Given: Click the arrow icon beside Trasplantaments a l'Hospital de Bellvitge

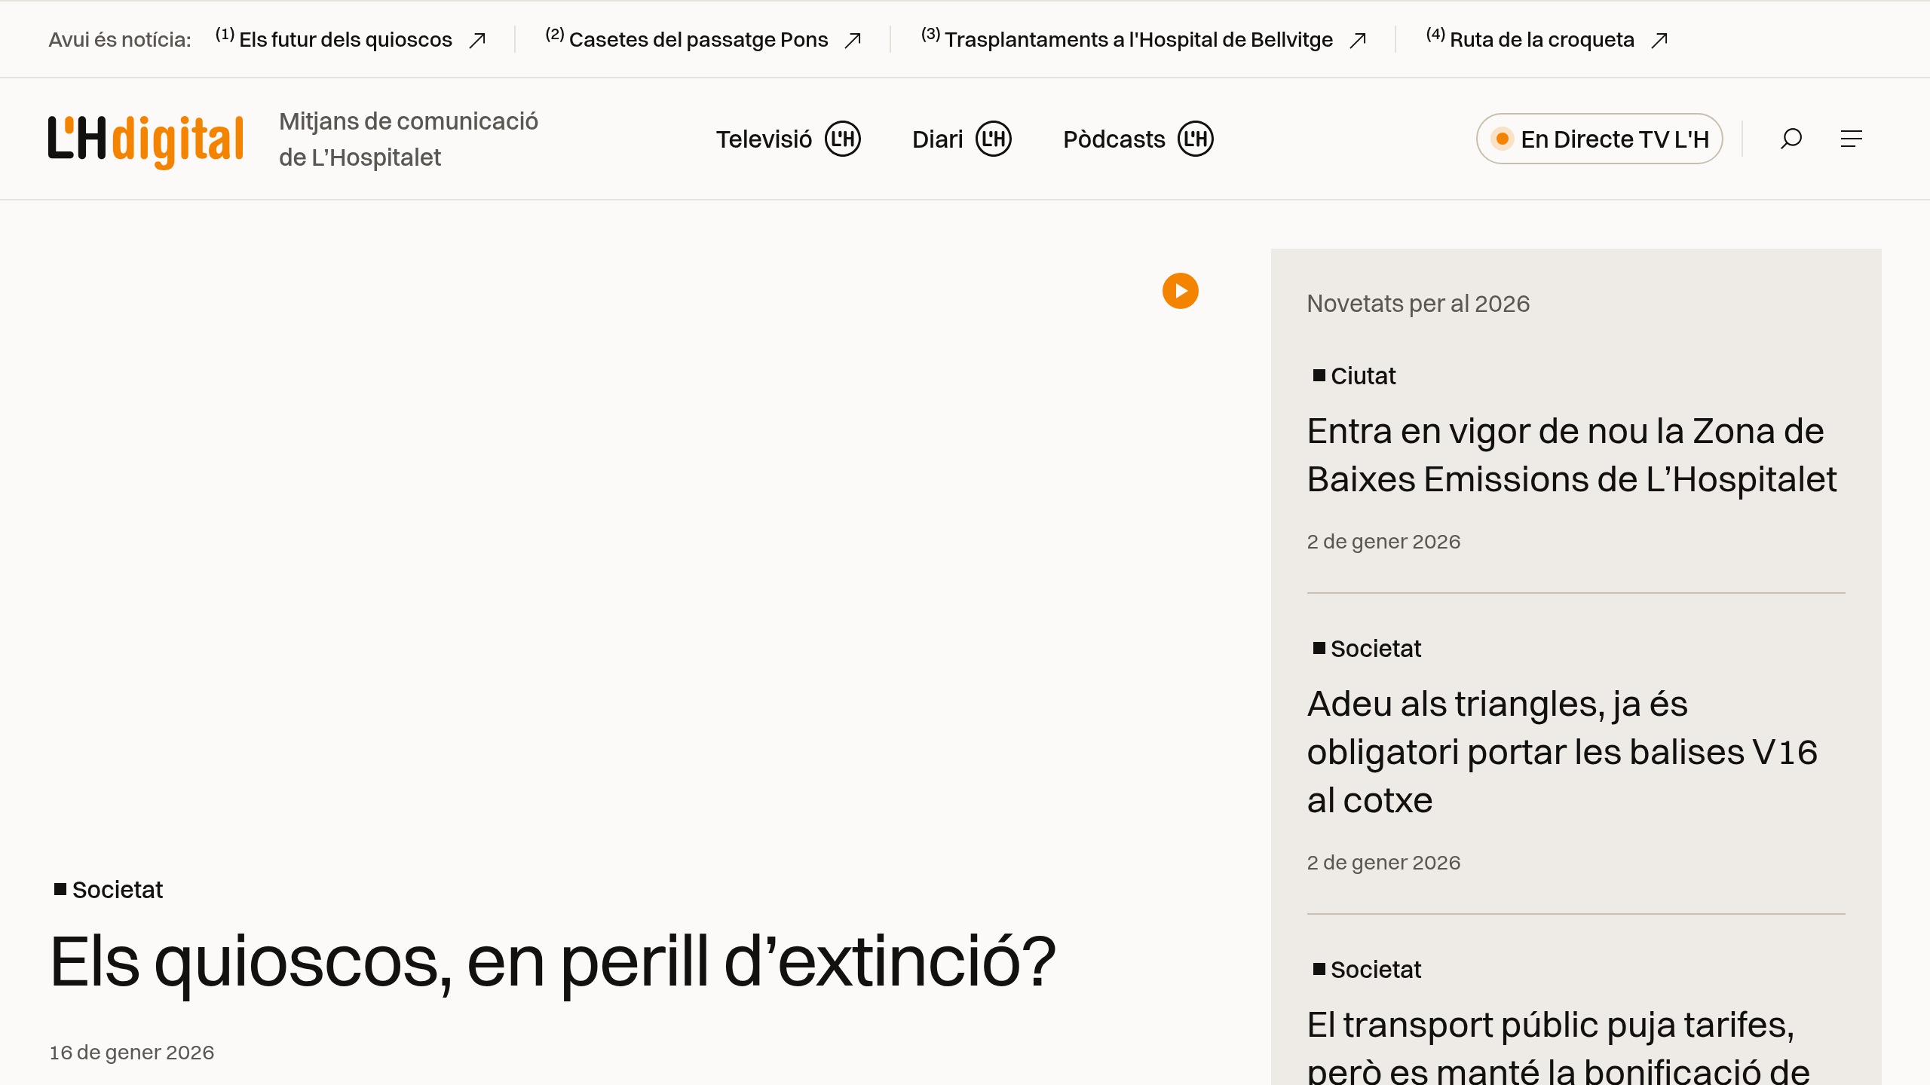Looking at the screenshot, I should tap(1358, 40).
